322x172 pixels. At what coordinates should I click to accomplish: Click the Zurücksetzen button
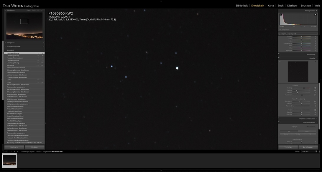308,147
